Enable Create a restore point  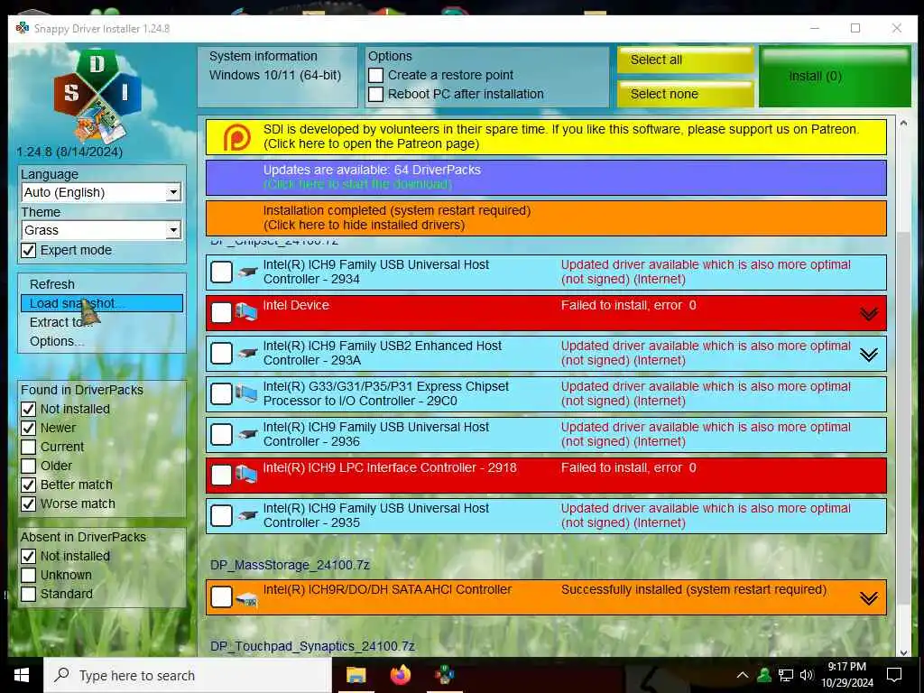[376, 76]
